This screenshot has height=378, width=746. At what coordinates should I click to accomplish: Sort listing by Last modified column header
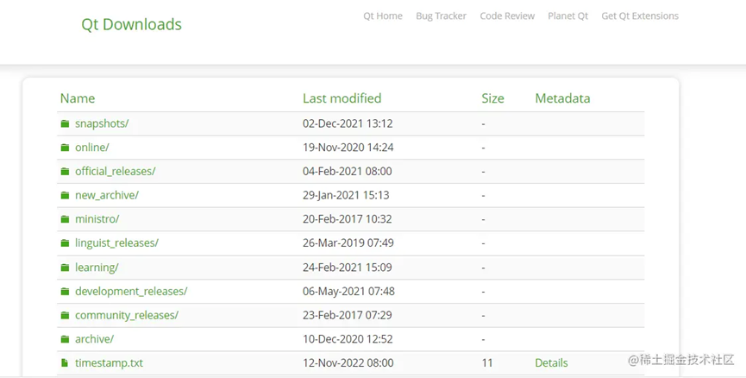(342, 98)
